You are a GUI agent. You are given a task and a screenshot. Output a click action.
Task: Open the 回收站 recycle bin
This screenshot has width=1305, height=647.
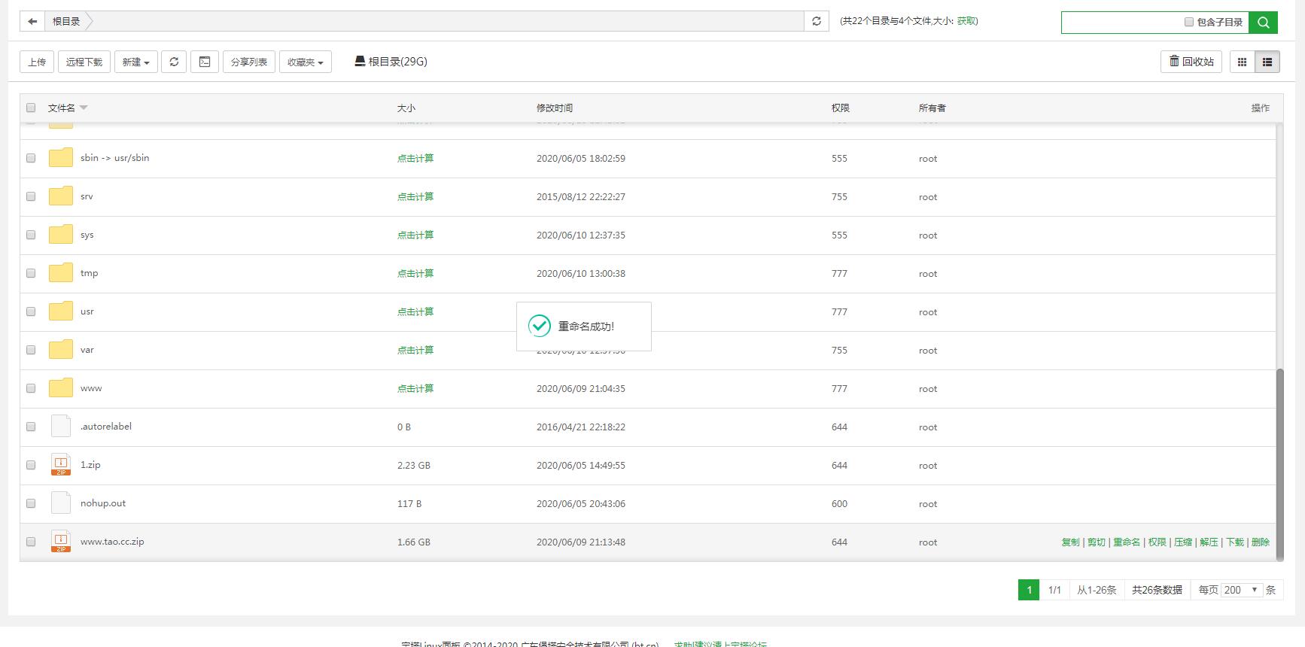click(x=1191, y=62)
